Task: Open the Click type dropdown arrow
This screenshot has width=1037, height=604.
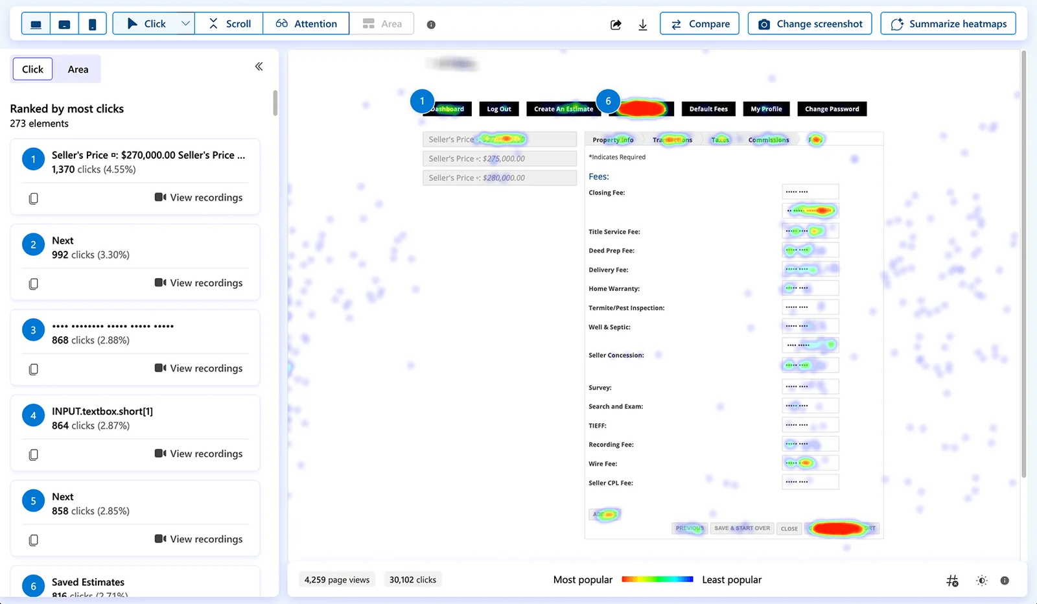Action: pyautogui.click(x=185, y=23)
